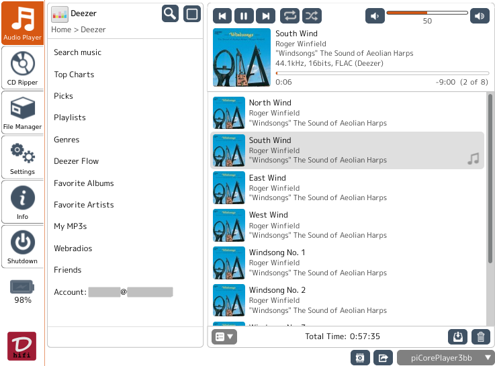The height and width of the screenshot is (366, 495).
Task: Select the North Wind track
Action: [347, 113]
